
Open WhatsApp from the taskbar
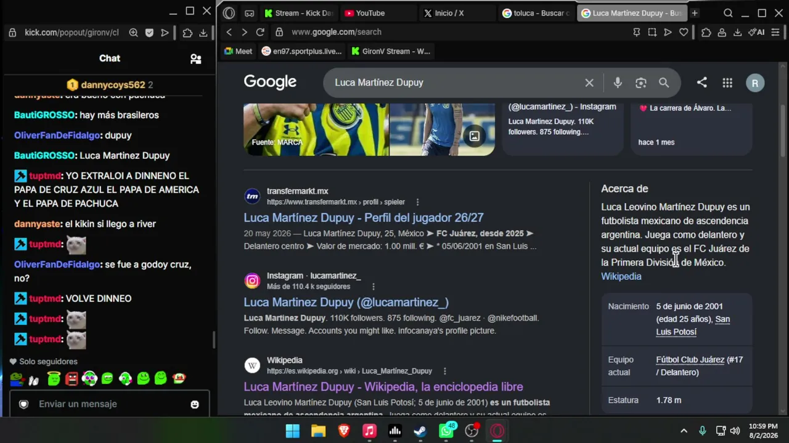tap(446, 431)
